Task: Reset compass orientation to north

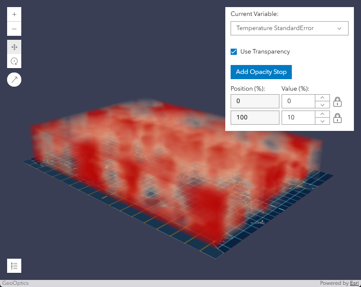Action: point(14,80)
